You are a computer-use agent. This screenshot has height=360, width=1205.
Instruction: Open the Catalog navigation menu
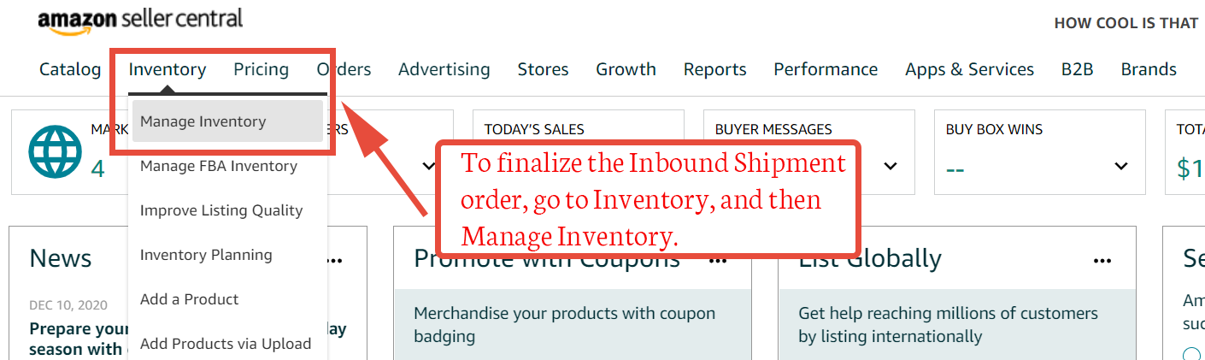click(x=70, y=69)
